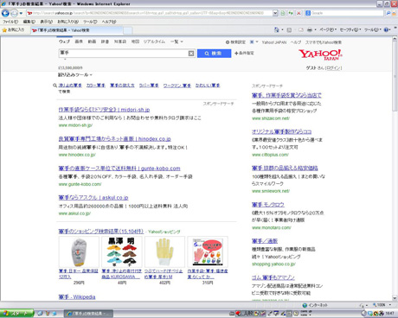
Task: Click the 条件指定 advanced search link
Action: (x=244, y=54)
